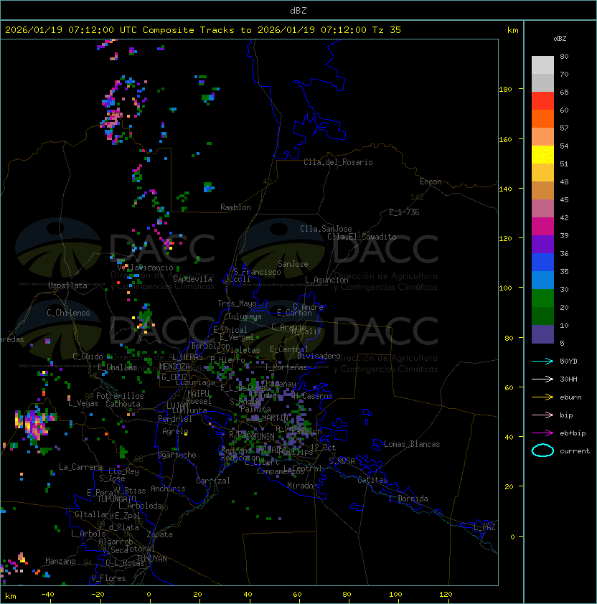Screen dimensions: 597x604
Task: Click the Clla.del_Rosario place label
Action: click(x=338, y=162)
